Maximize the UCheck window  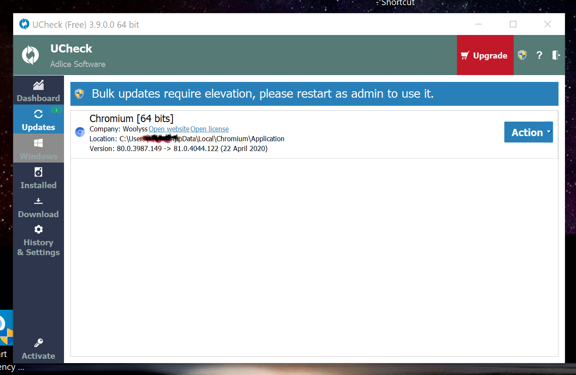click(513, 24)
